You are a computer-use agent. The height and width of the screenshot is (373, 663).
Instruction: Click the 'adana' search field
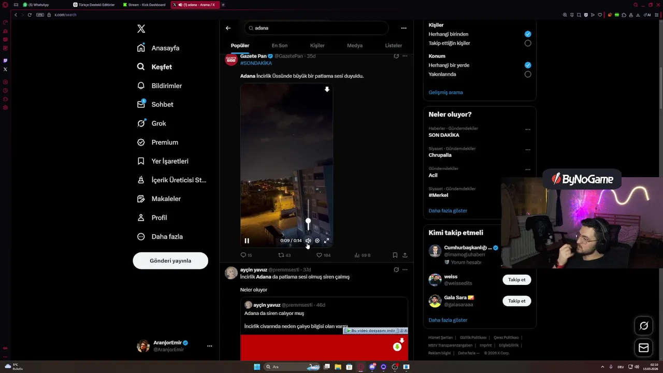coord(317,28)
